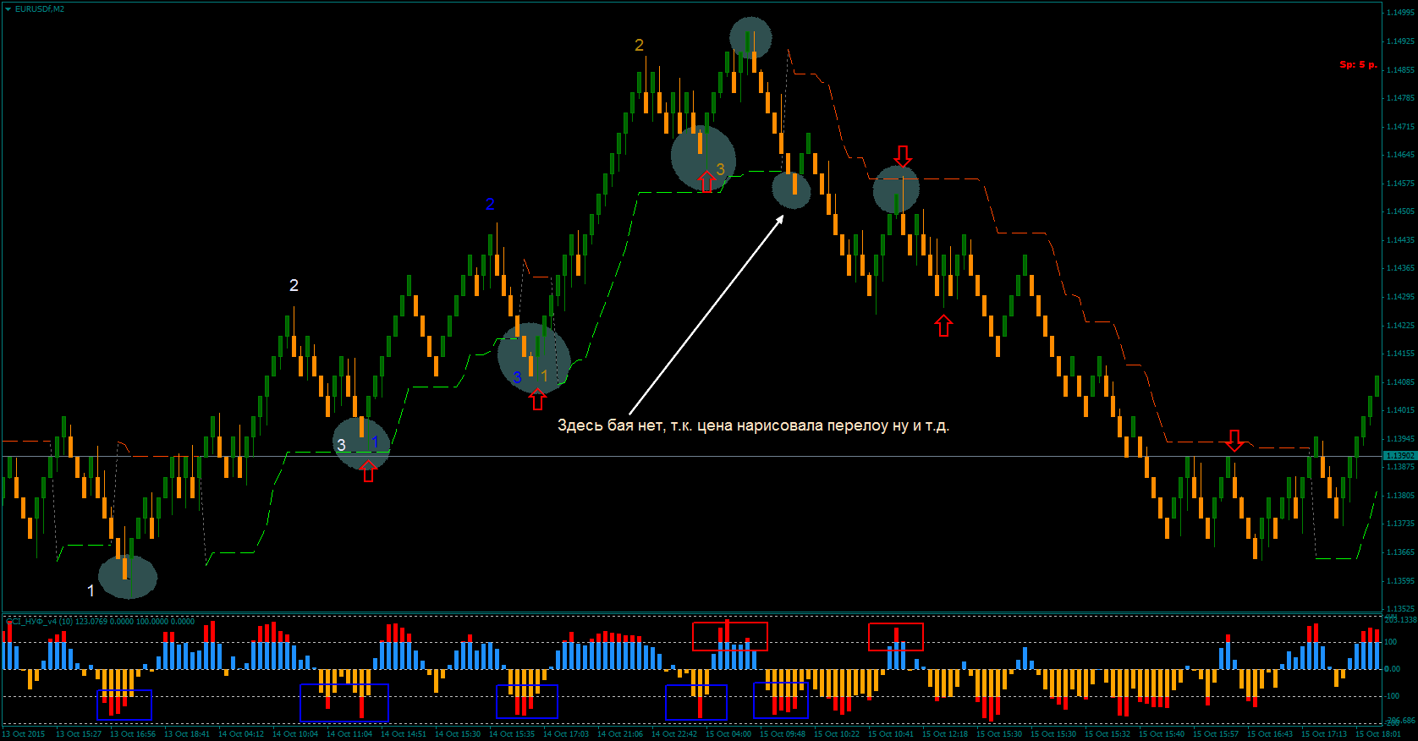This screenshot has height=741, width=1418.
Task: Click time axis label 14 Oct 14:51
Action: click(x=404, y=734)
